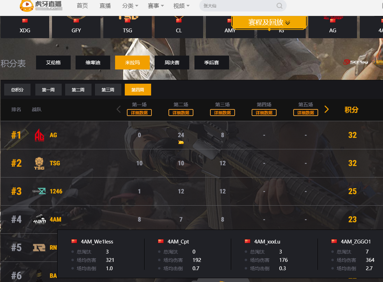Image resolution: width=383 pixels, height=282 pixels.
Task: Open 详细数据 for 第三场
Action: (x=223, y=113)
